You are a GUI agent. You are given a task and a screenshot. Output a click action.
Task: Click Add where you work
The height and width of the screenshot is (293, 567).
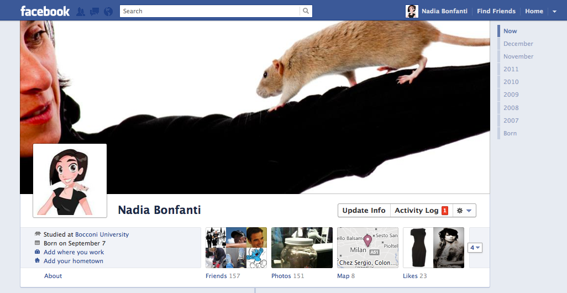pos(73,252)
